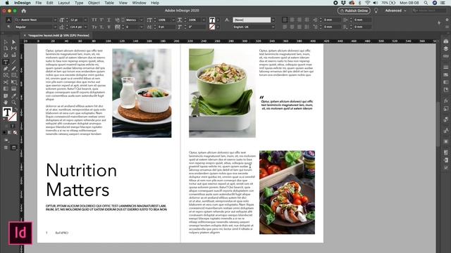This screenshot has width=451, height=253.
Task: Open the Window menu
Action: coord(139,3)
